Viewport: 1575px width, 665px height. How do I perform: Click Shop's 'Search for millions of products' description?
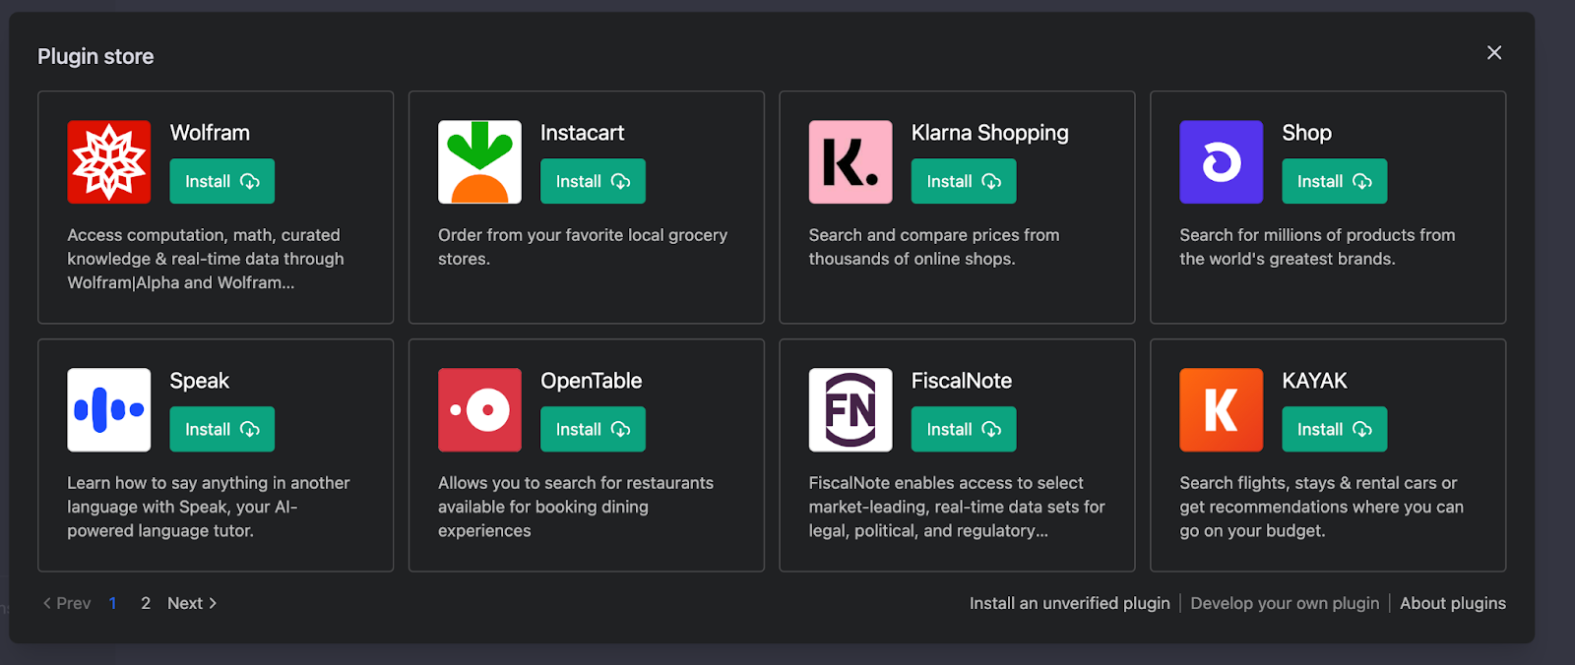click(1317, 247)
